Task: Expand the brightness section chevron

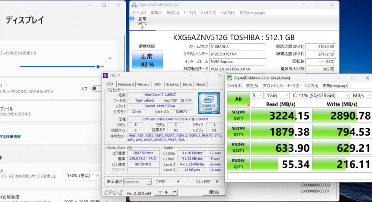Action: tap(110, 58)
